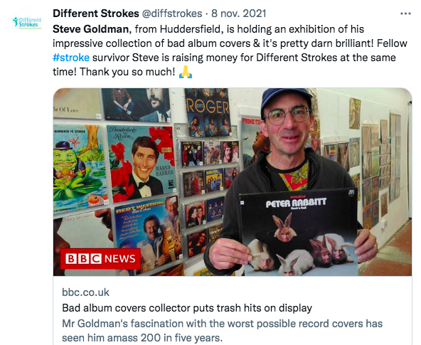The height and width of the screenshot is (345, 421).
Task: Click the Roger album cover on wall
Action: [207, 113]
